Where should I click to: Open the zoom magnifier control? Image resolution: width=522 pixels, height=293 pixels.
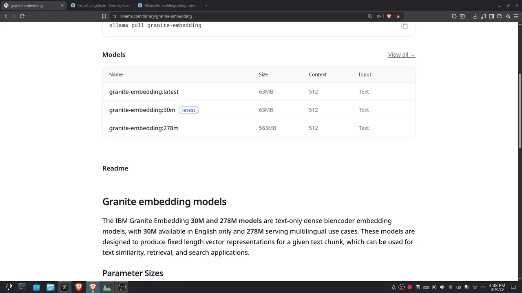click(370, 16)
